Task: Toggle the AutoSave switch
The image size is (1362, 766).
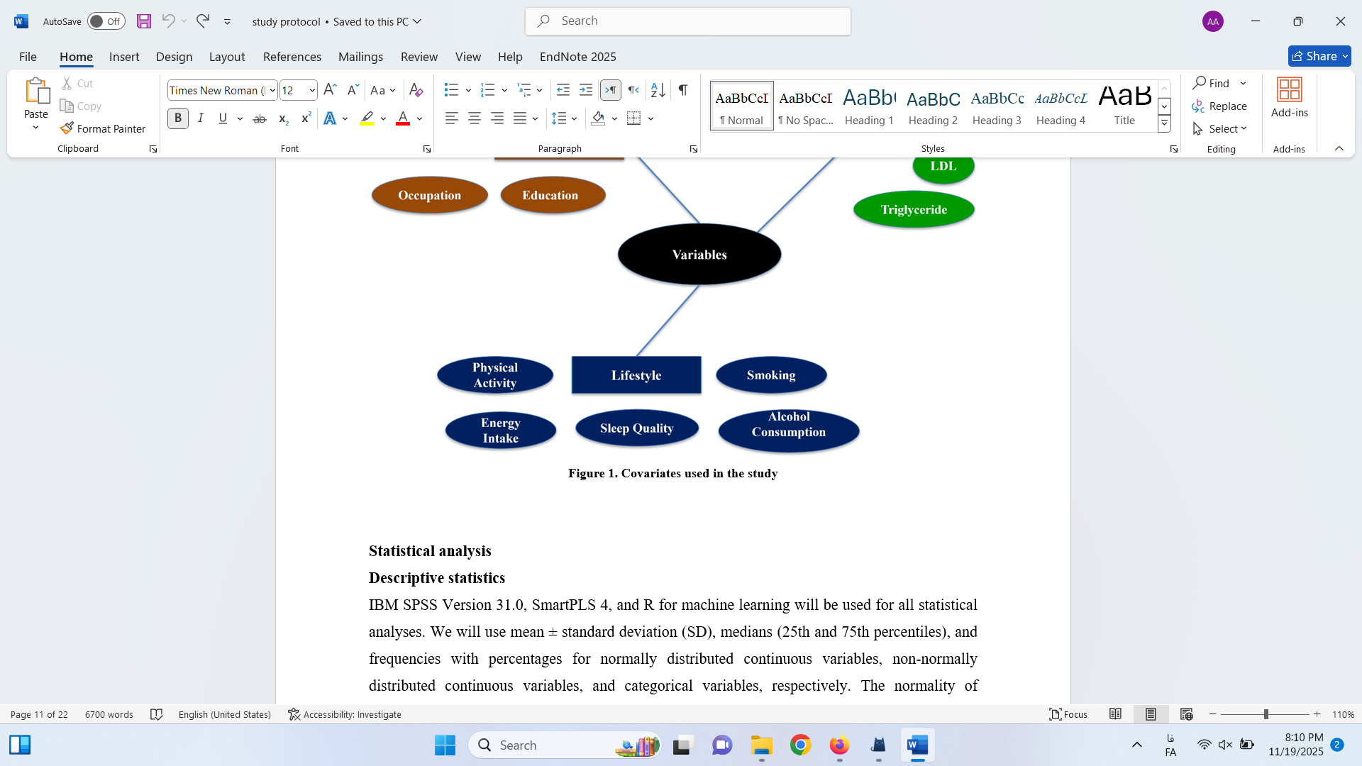Action: [x=106, y=21]
